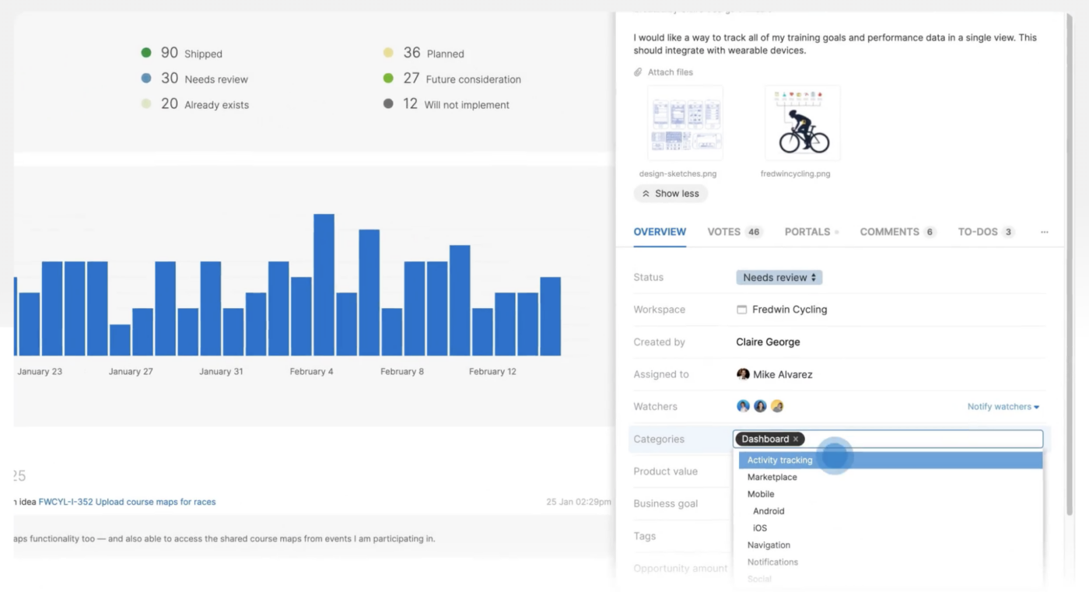Select the third watcher avatar
The height and width of the screenshot is (592, 1089).
777,406
